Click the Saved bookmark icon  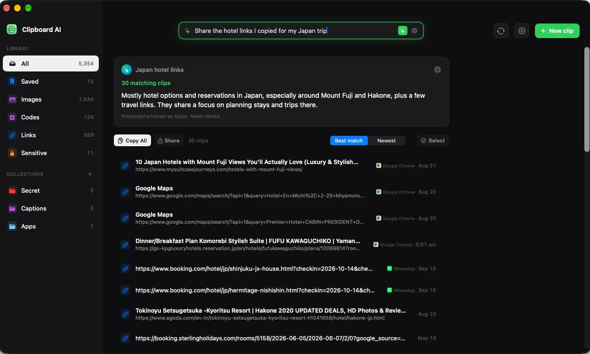click(12, 81)
